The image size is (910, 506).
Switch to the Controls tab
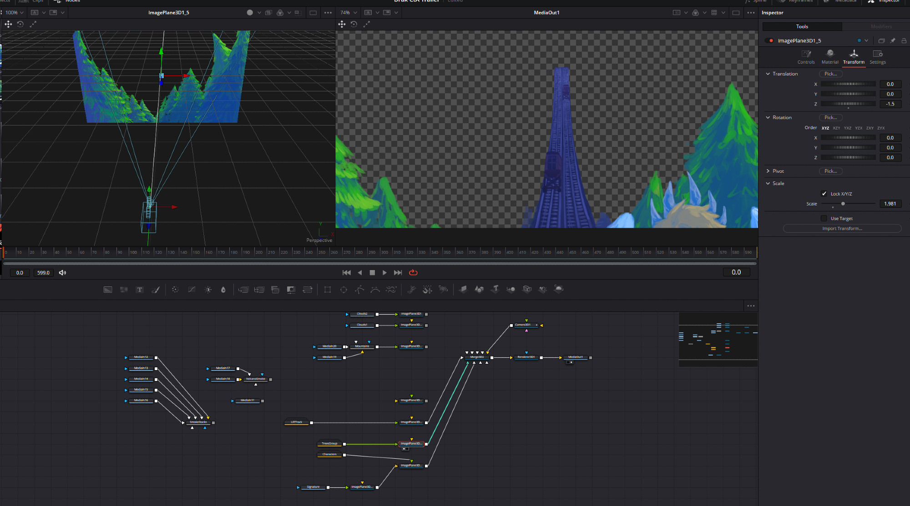coord(806,57)
